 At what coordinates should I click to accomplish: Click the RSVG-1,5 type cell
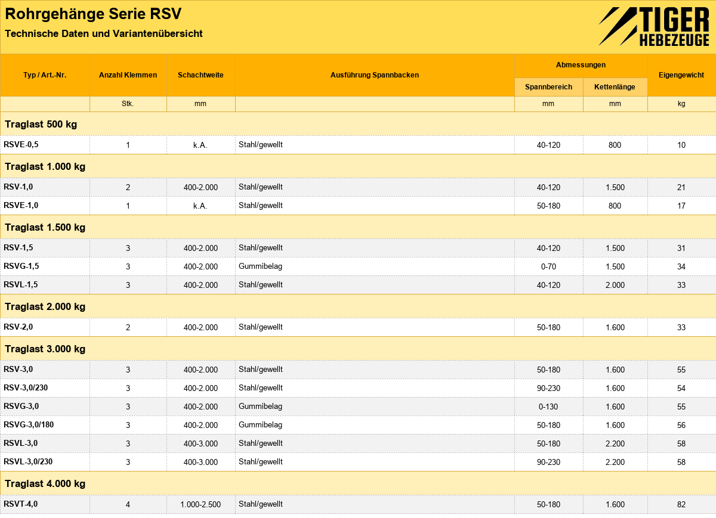click(45, 266)
